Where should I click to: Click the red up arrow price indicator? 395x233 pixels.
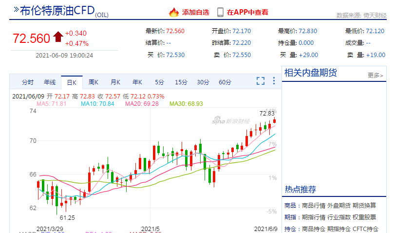tap(58, 37)
